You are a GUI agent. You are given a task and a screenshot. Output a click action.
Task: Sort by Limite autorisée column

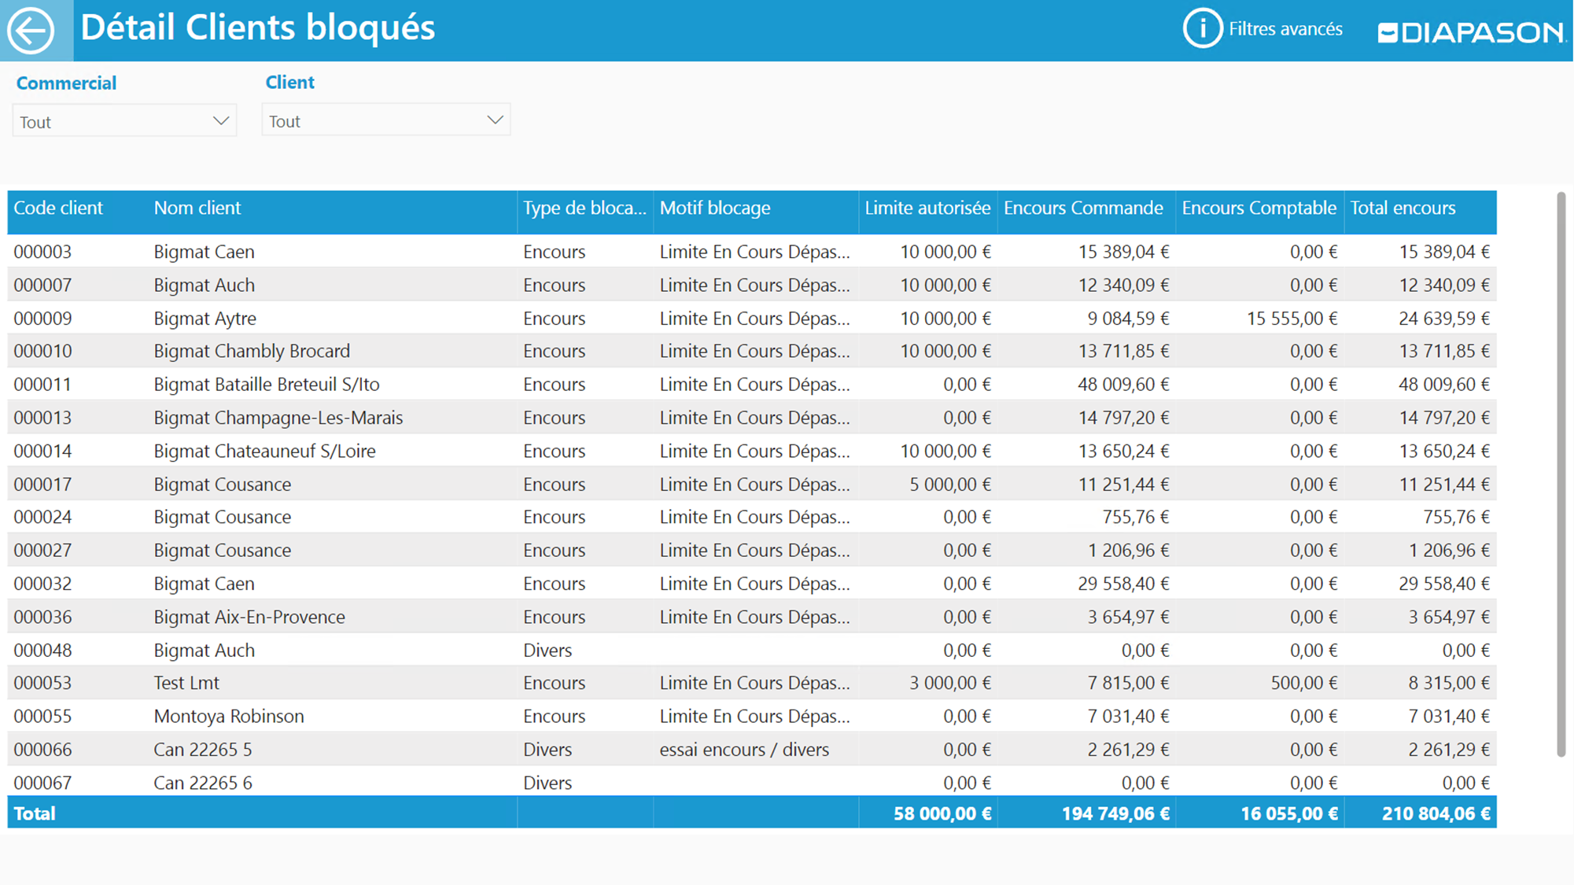[x=927, y=208]
